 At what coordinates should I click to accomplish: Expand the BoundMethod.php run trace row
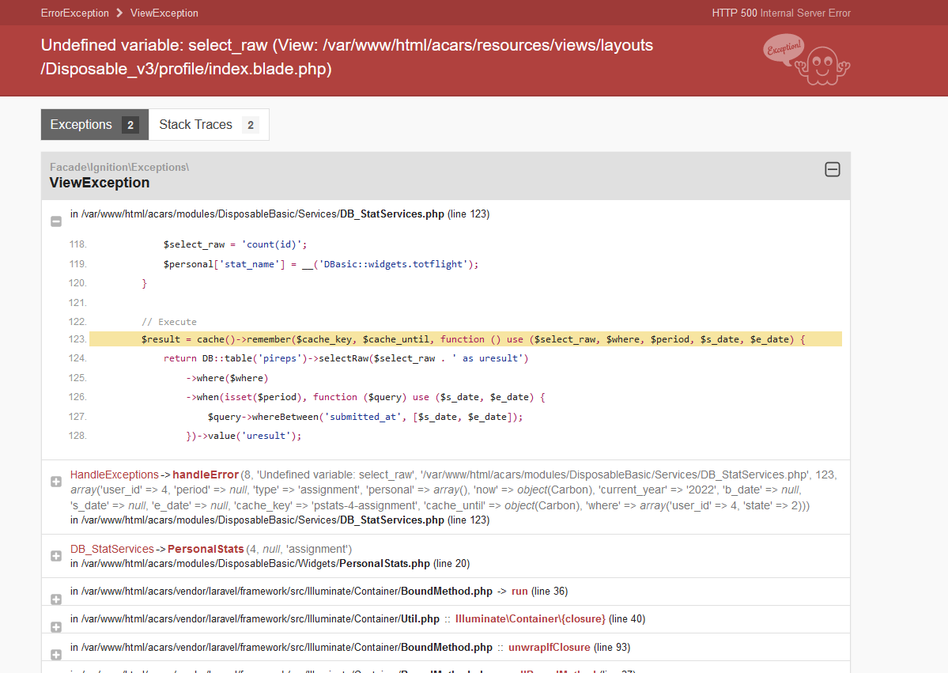click(x=56, y=599)
